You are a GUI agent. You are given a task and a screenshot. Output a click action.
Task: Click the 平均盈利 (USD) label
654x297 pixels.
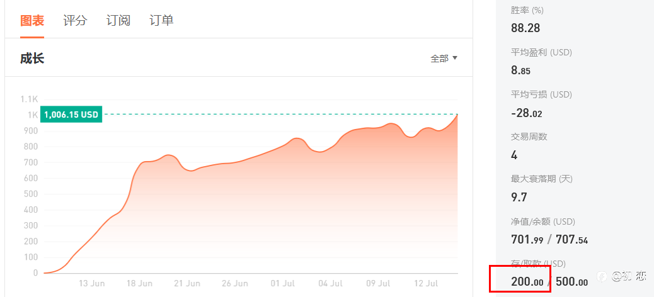(541, 52)
